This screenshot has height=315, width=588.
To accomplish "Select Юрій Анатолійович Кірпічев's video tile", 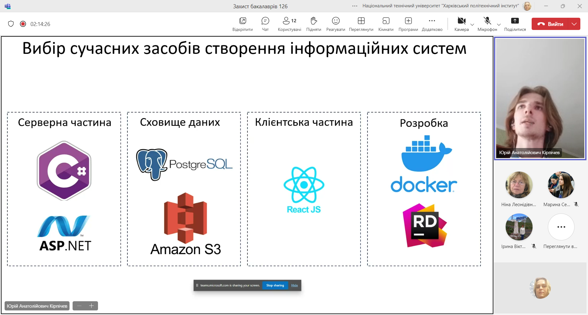I will click(x=540, y=98).
